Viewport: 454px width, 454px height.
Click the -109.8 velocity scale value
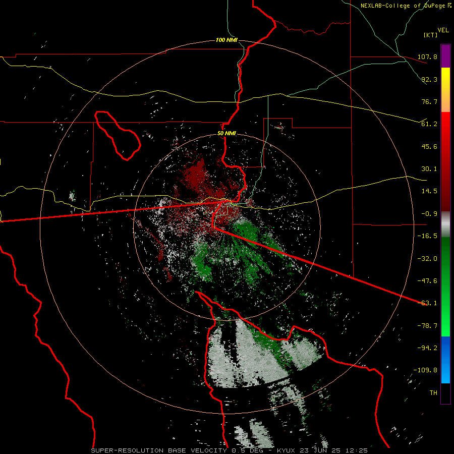(x=425, y=370)
